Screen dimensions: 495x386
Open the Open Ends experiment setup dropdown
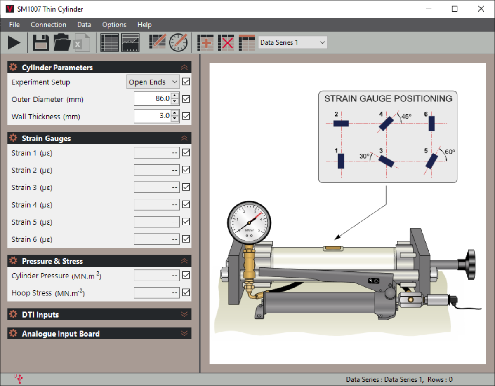tap(153, 82)
